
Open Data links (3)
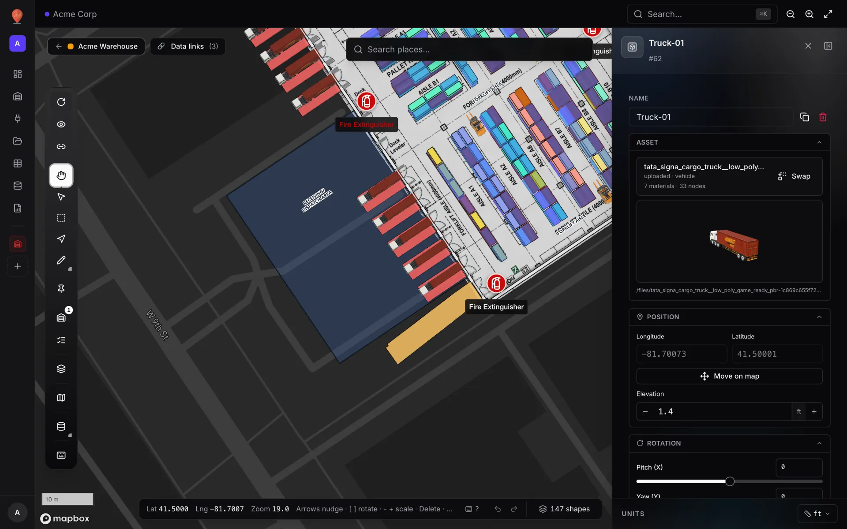click(188, 46)
